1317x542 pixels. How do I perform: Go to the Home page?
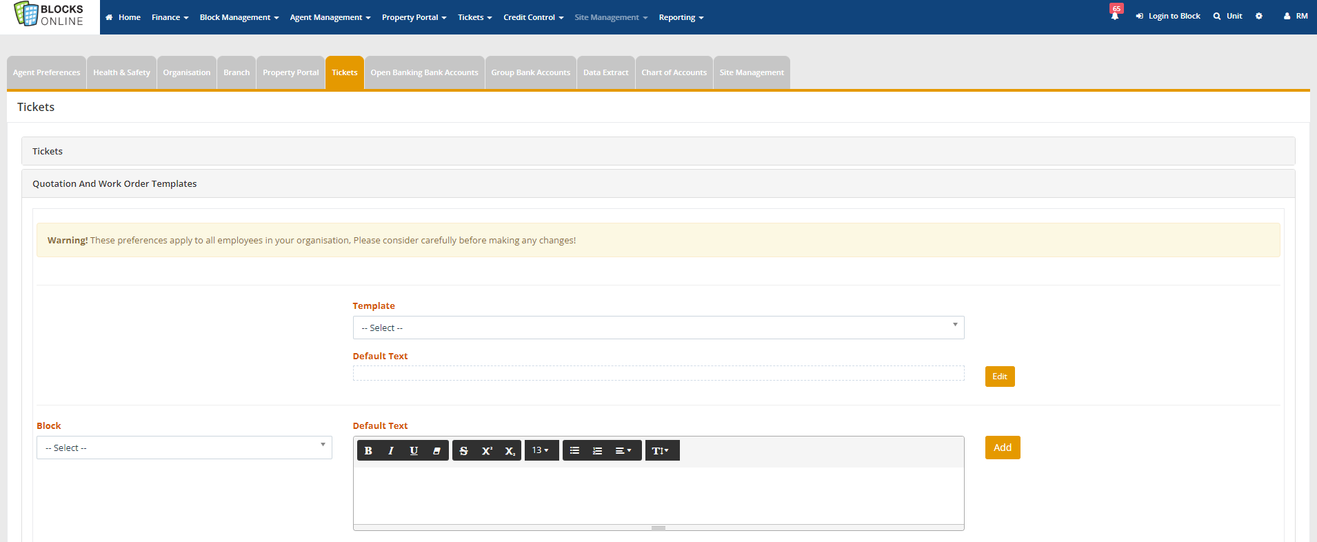[x=123, y=17]
